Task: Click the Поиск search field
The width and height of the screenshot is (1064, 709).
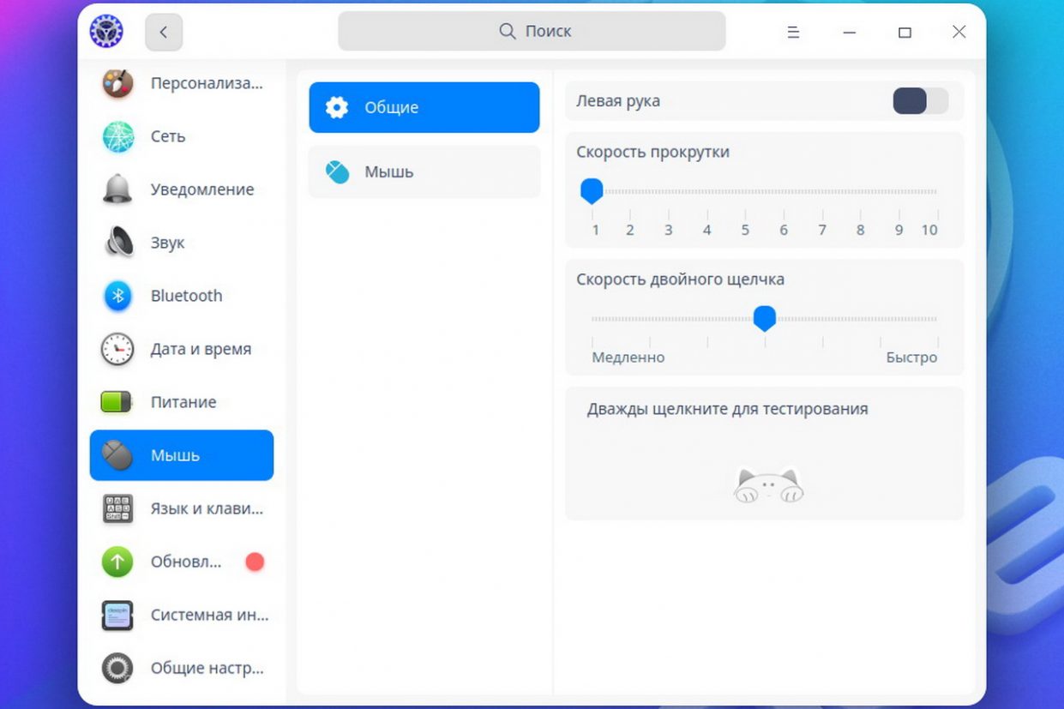Action: point(532,32)
